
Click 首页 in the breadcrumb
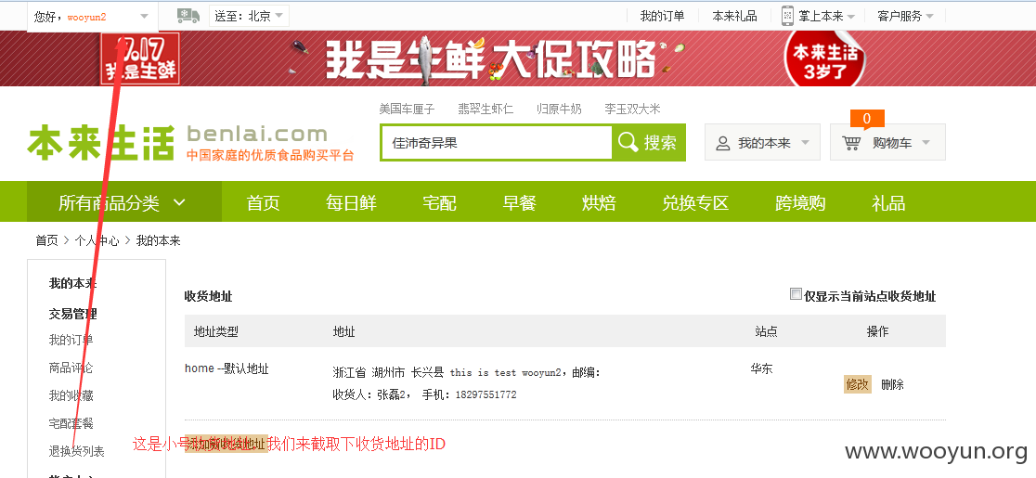pyautogui.click(x=47, y=241)
